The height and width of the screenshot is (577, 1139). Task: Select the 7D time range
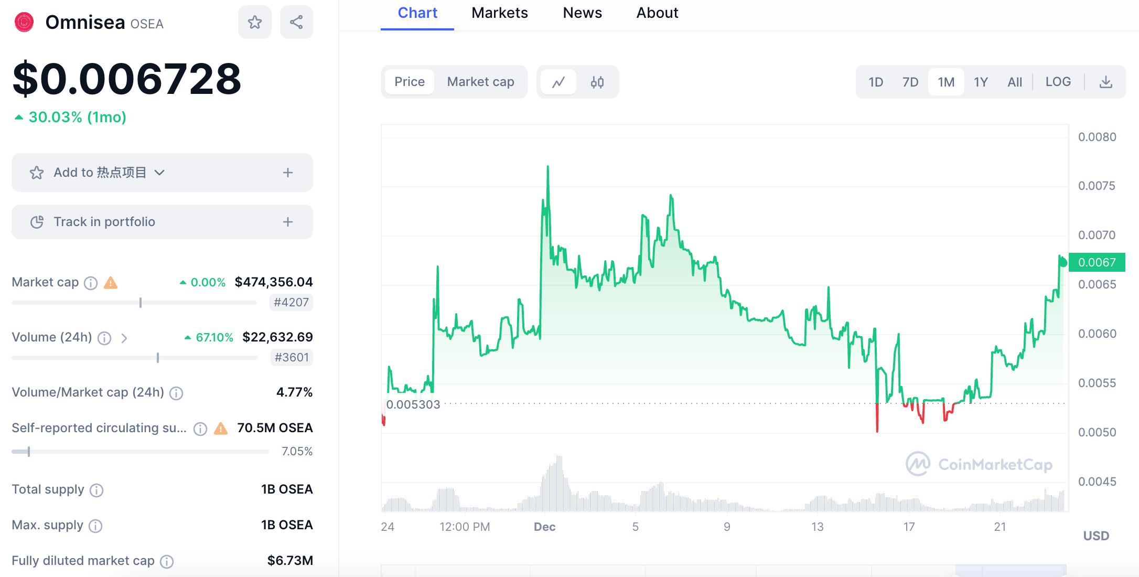910,82
